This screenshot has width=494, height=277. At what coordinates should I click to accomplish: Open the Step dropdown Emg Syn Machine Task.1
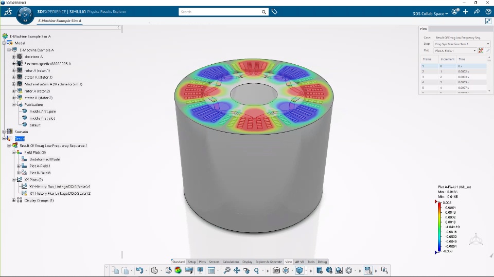(462, 44)
